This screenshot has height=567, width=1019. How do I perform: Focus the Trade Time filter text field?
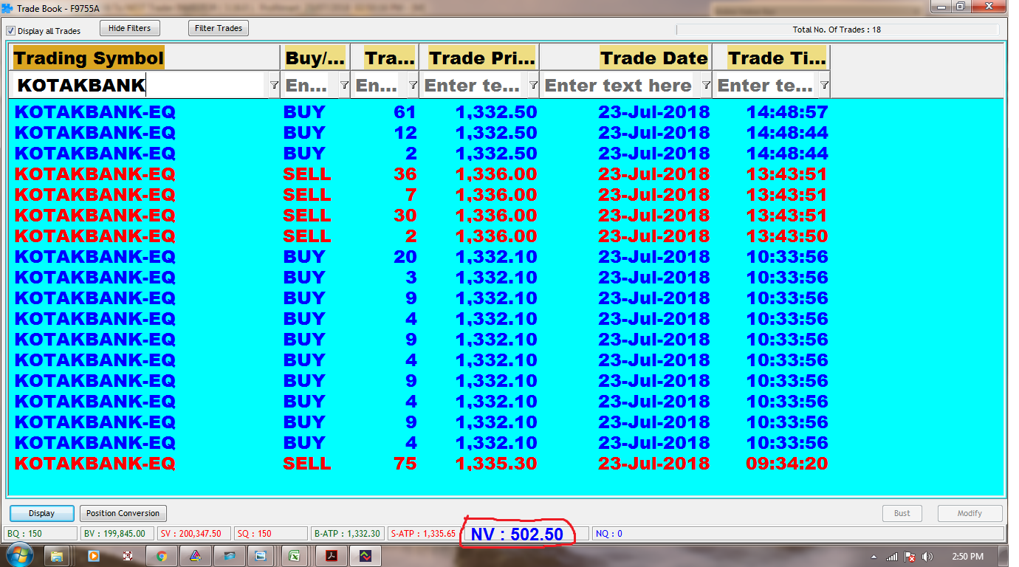pos(765,86)
